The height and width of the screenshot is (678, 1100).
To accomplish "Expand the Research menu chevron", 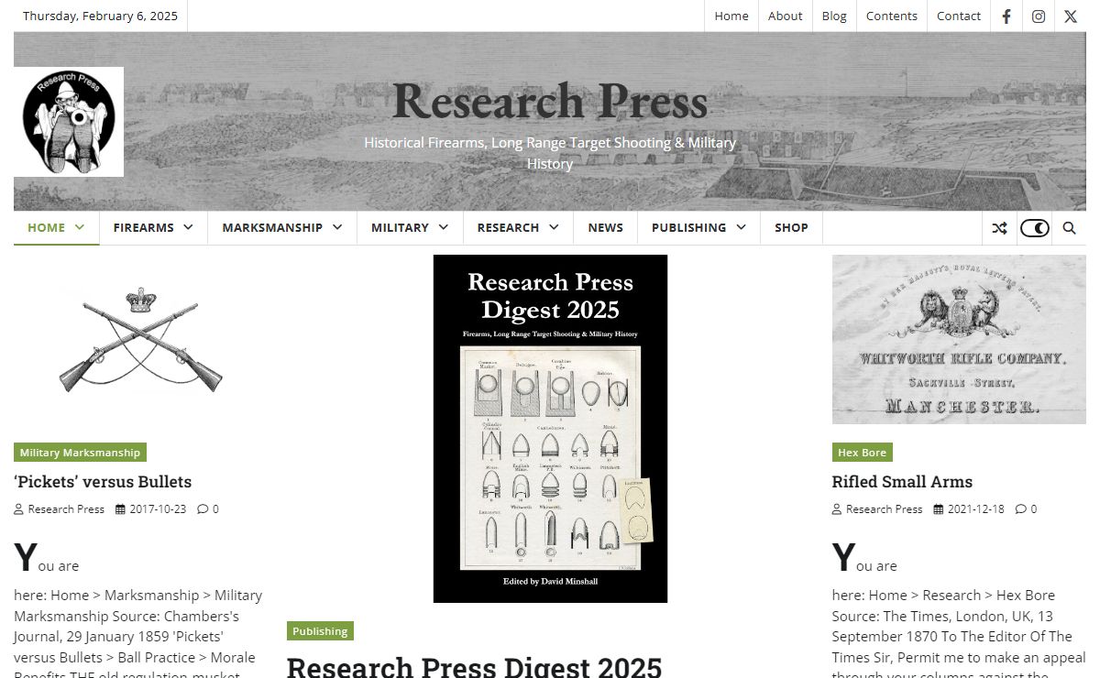I will (554, 227).
